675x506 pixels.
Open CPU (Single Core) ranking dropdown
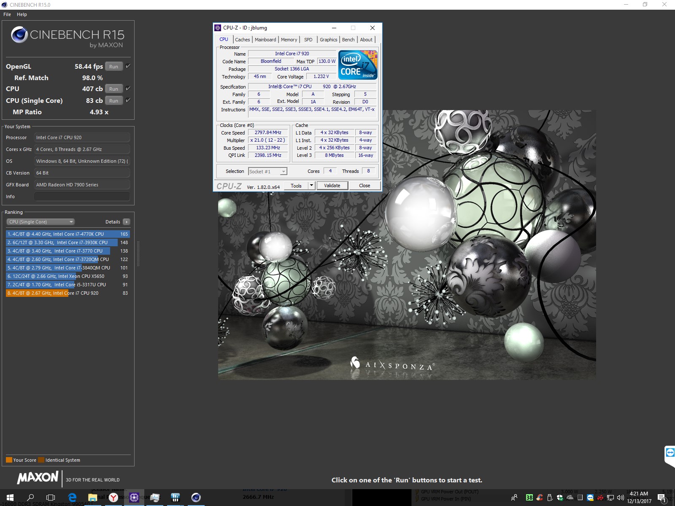40,222
